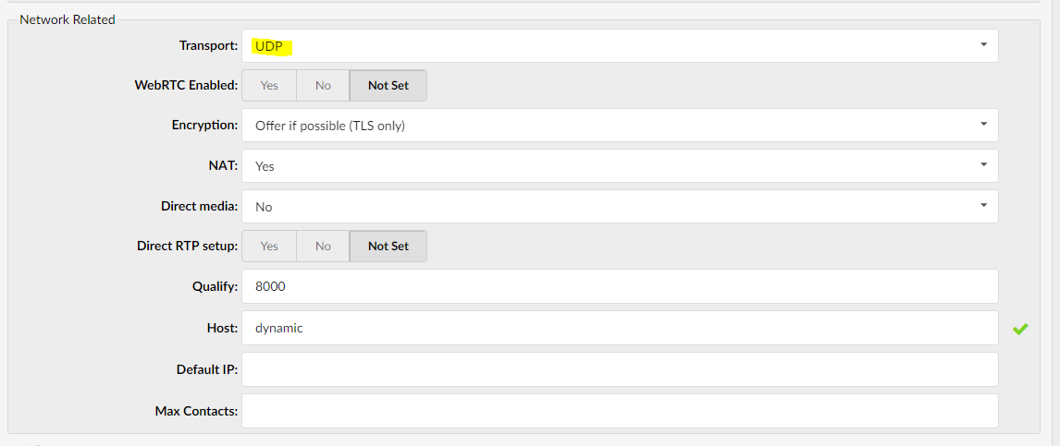Open the NAT dropdown arrow
The image size is (1060, 446).
point(983,165)
